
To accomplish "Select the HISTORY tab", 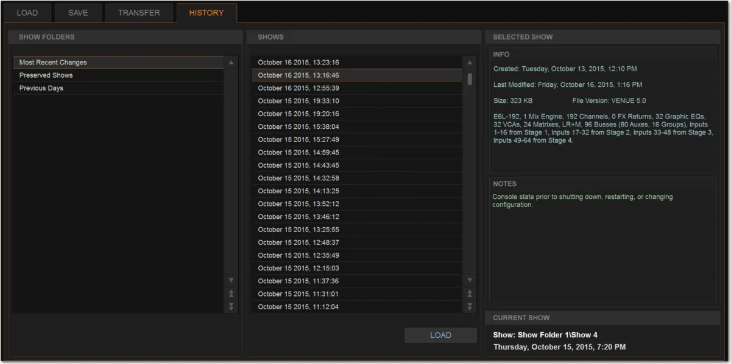I will click(x=207, y=13).
